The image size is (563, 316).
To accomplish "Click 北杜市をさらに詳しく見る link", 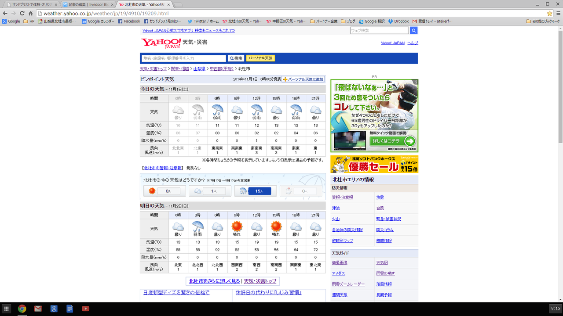I will click(x=214, y=281).
